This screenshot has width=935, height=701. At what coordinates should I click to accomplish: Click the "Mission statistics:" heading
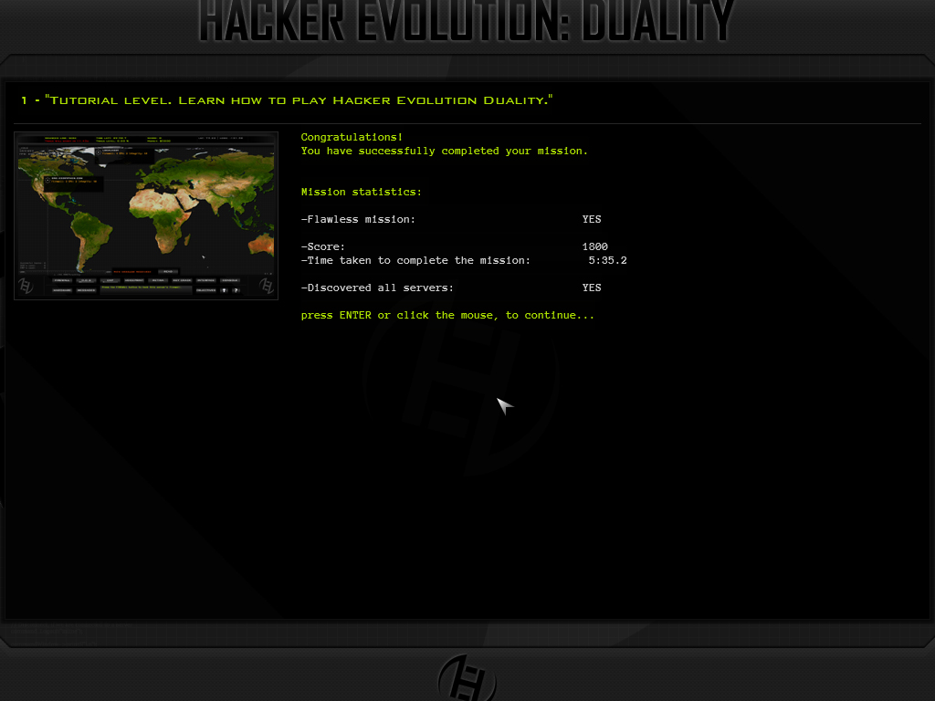(x=362, y=192)
